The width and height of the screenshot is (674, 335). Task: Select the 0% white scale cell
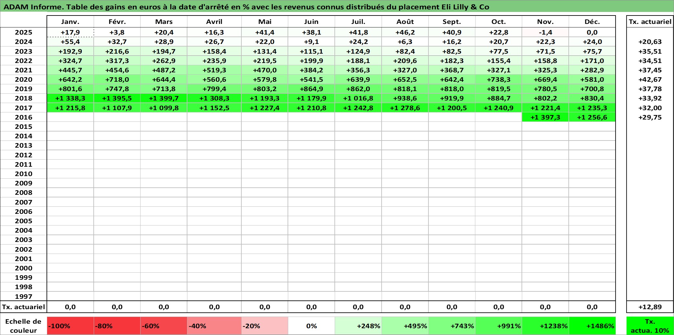311,326
